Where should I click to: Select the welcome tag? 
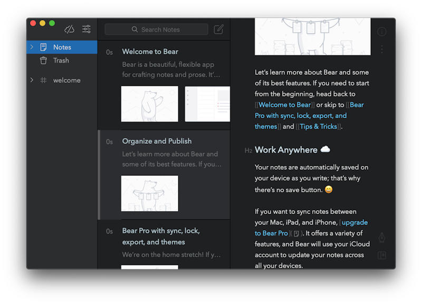tap(62, 80)
